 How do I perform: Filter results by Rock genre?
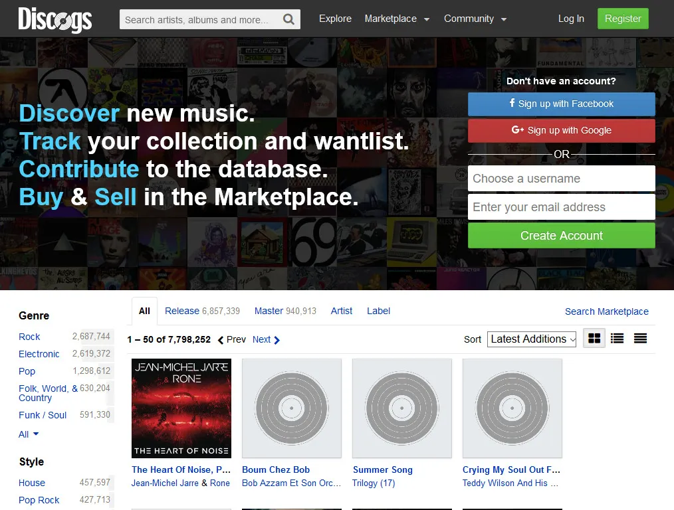click(29, 337)
